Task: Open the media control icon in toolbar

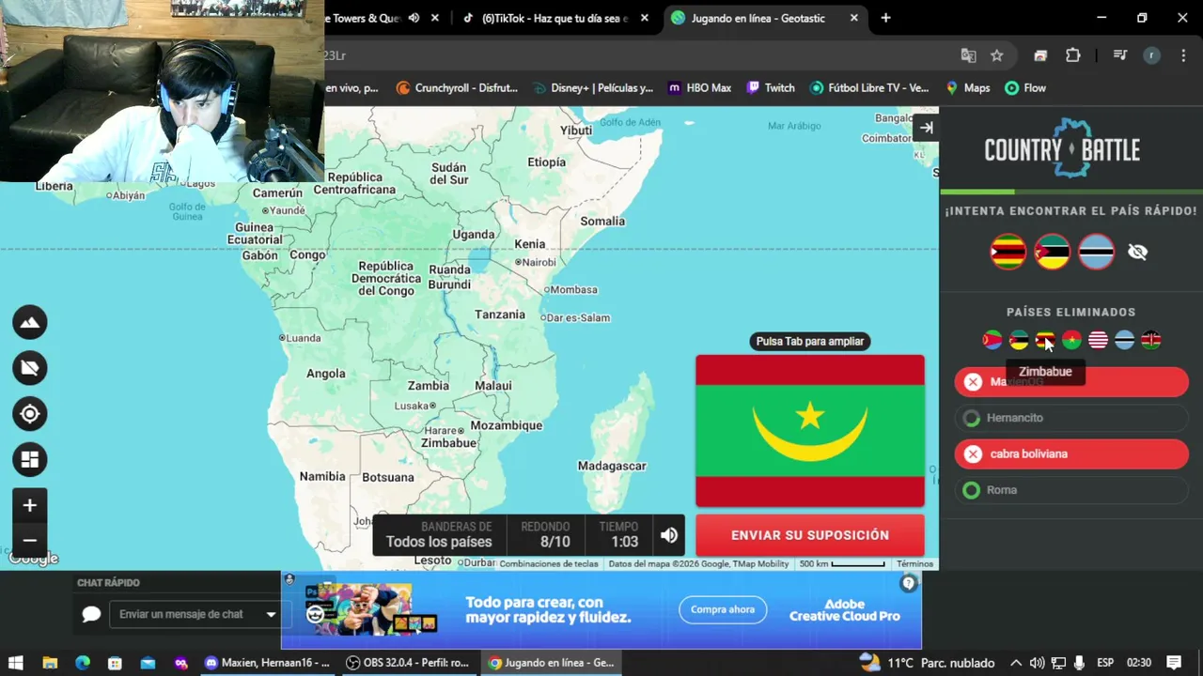Action: tap(1119, 55)
